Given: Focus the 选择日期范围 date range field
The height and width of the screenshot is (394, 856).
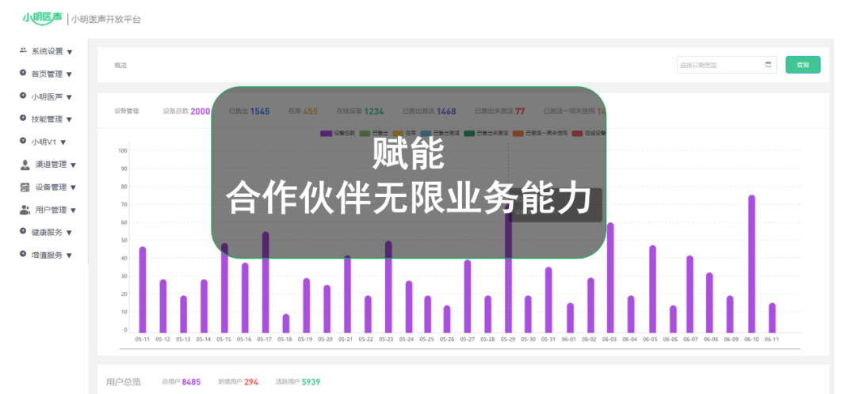Looking at the screenshot, I should 727,65.
